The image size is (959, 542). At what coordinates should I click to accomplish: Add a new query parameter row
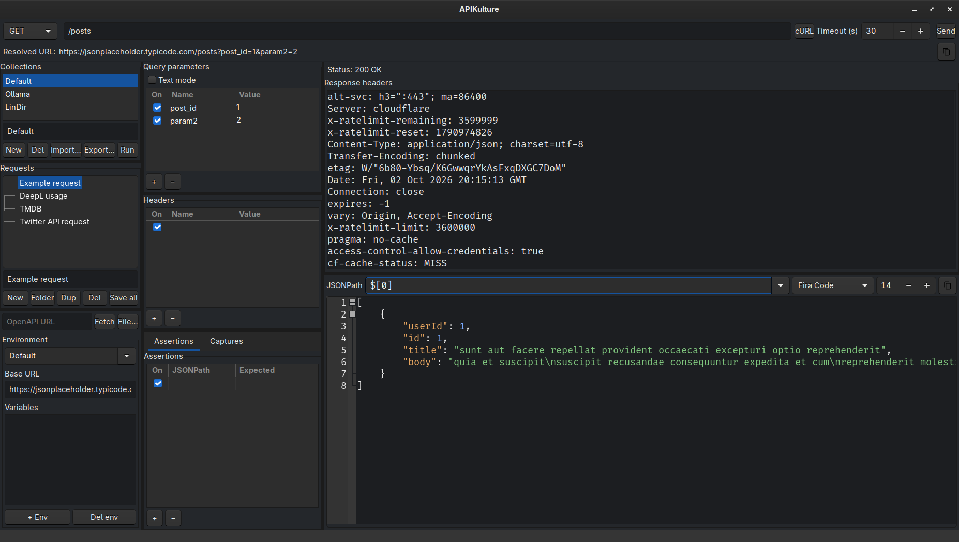(x=154, y=182)
